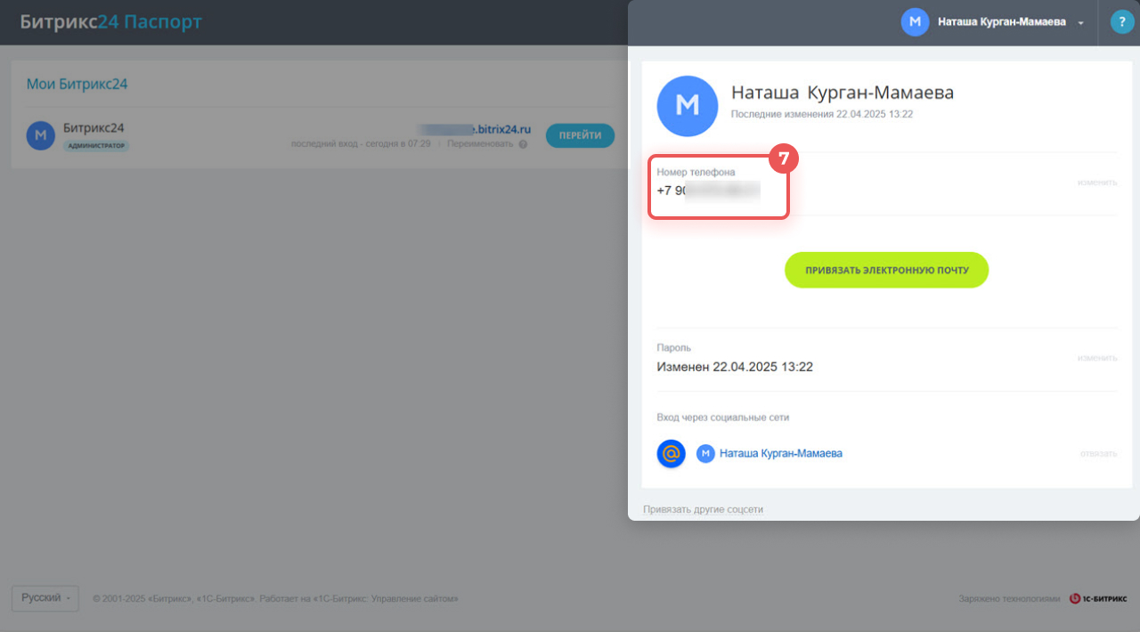Viewport: 1140px width, 632px height.
Task: Click ПРИВЯЗАТЬ ЭЛЕКТРОННУЮ ПОЧТУ button
Action: (x=886, y=270)
